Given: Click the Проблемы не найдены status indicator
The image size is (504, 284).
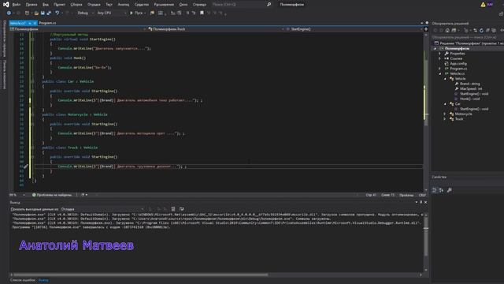Looking at the screenshot, I should pos(52,195).
